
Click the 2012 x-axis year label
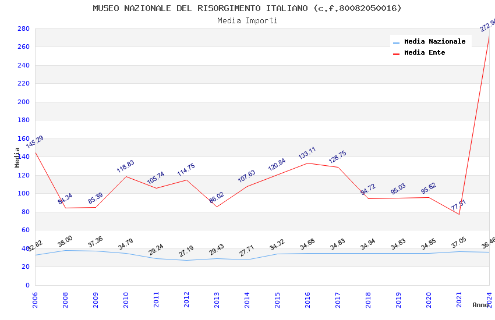[186, 300]
